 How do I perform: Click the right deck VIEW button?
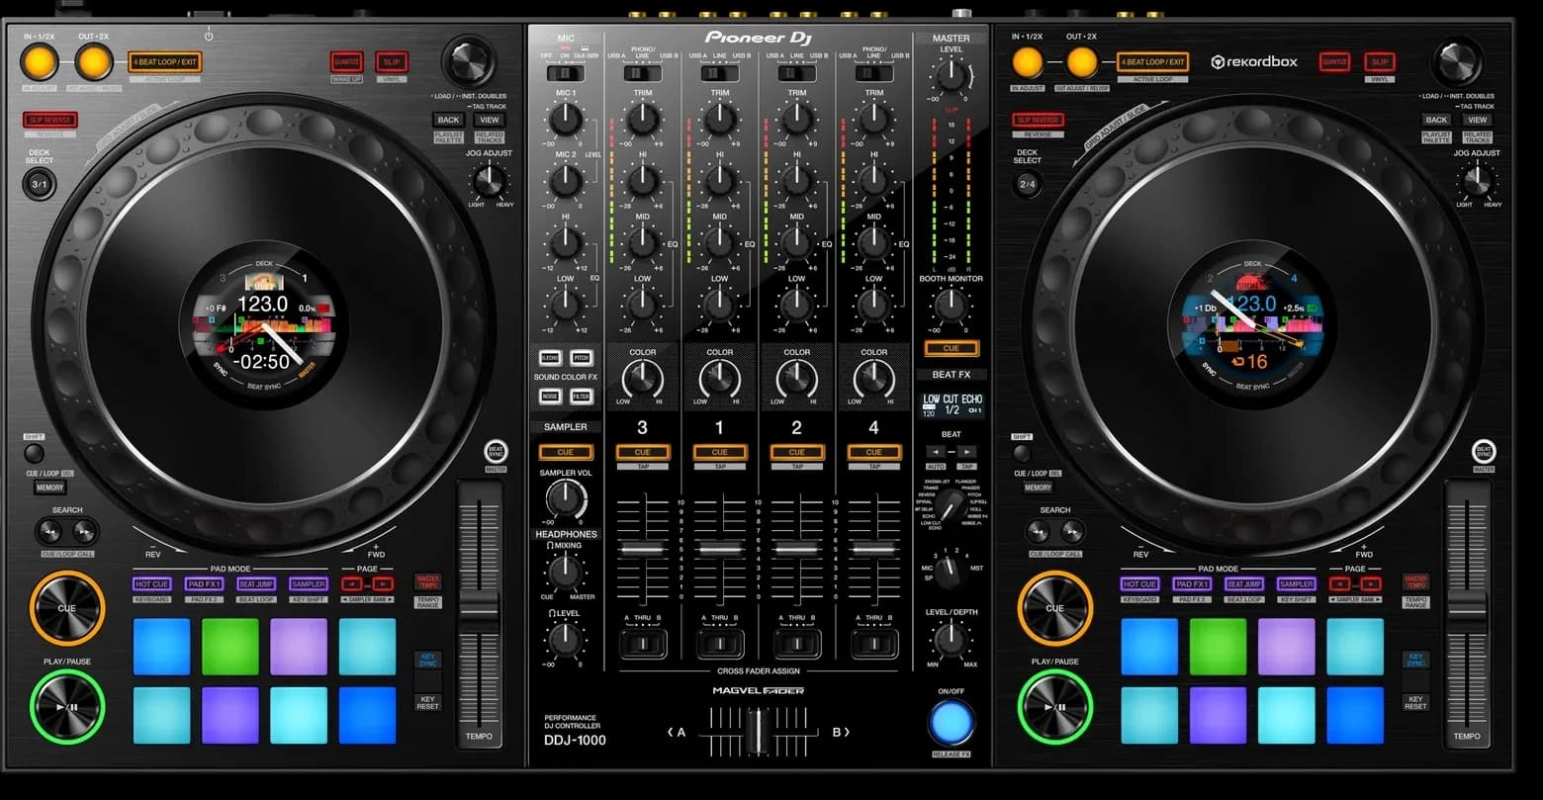click(x=1477, y=120)
